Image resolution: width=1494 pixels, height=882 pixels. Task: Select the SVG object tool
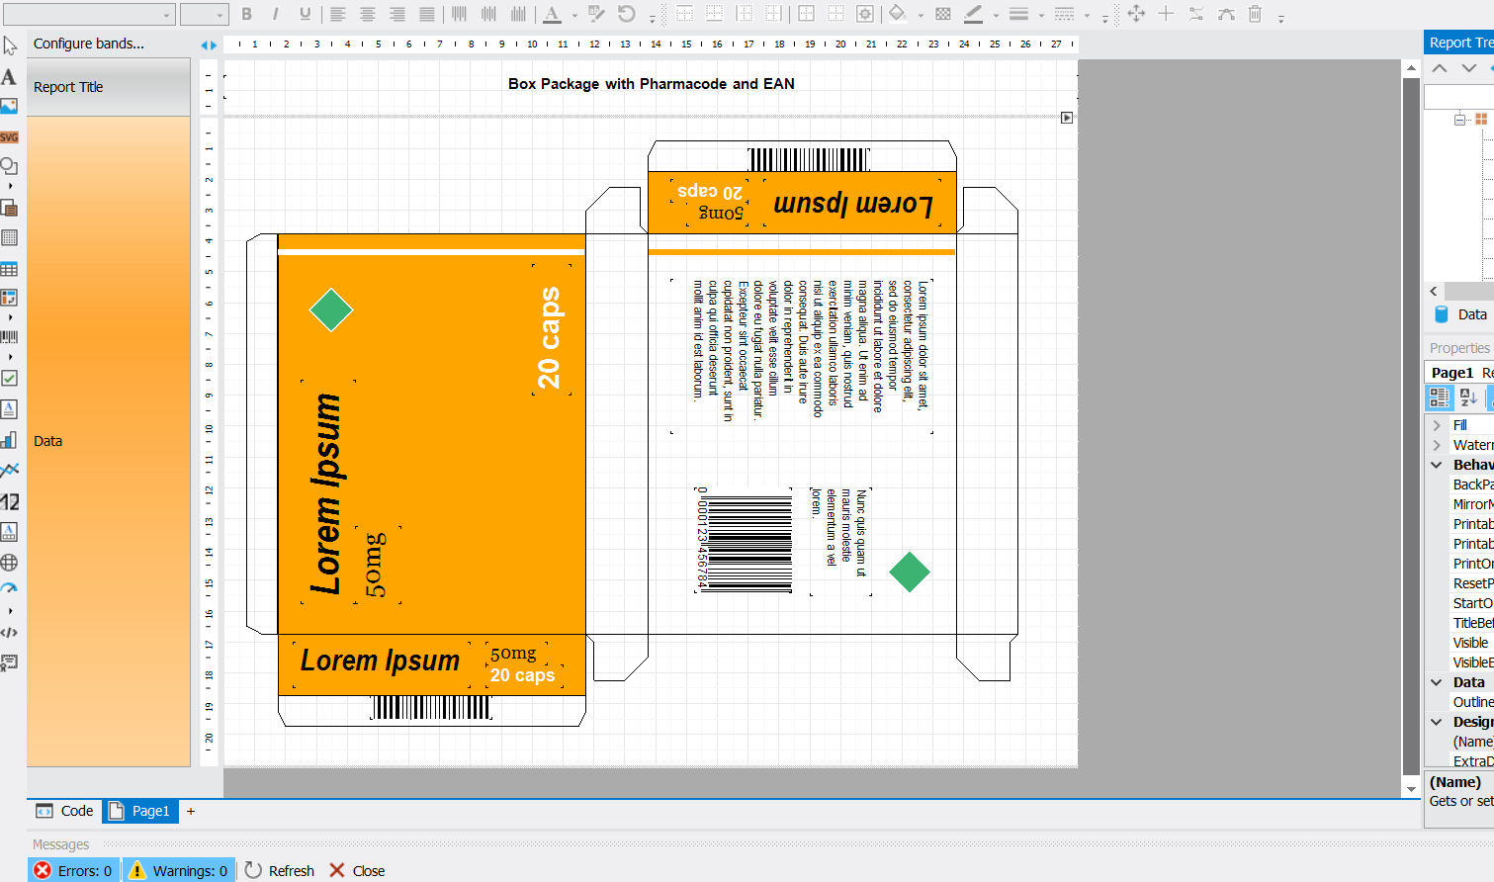pyautogui.click(x=9, y=137)
